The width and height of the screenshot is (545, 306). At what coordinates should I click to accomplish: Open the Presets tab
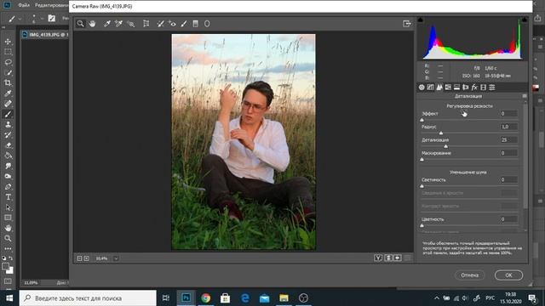(x=492, y=88)
